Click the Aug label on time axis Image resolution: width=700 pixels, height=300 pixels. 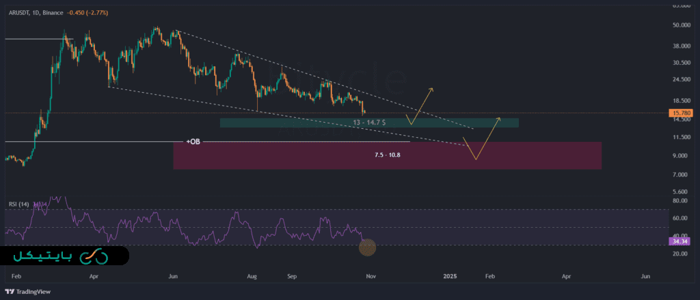pos(252,277)
